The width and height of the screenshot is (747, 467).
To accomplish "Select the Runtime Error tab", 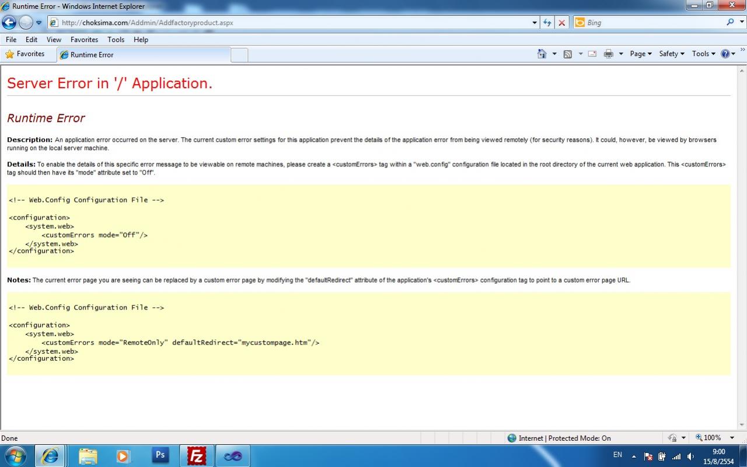I will [144, 55].
